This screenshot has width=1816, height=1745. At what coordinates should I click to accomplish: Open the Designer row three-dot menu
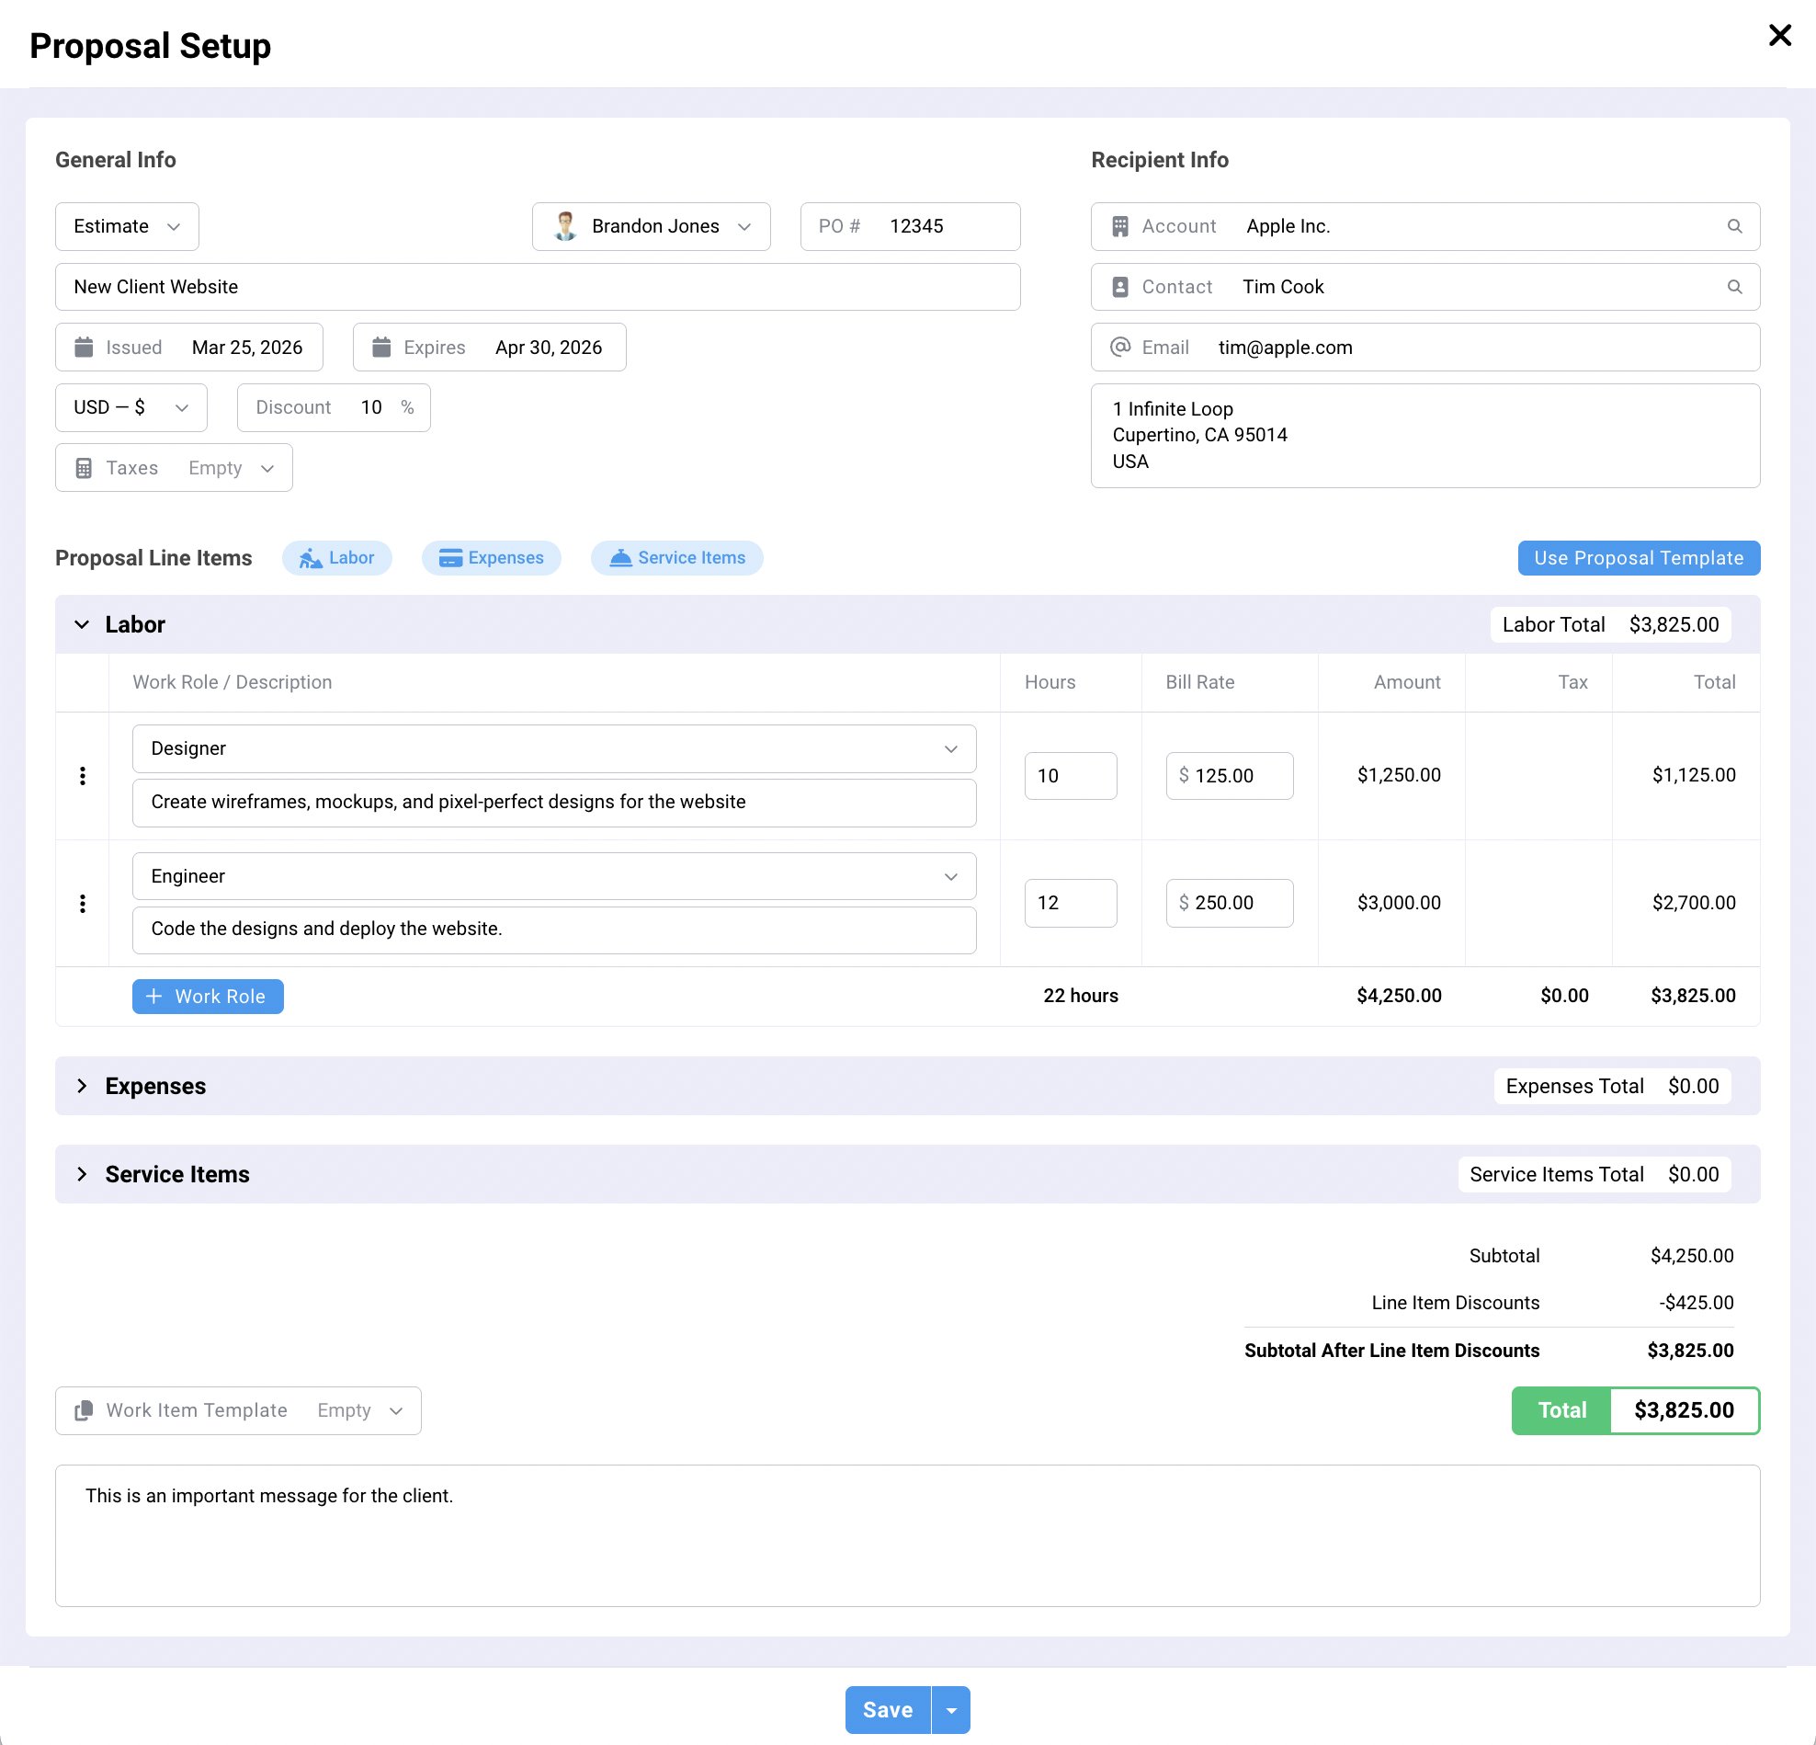point(83,776)
